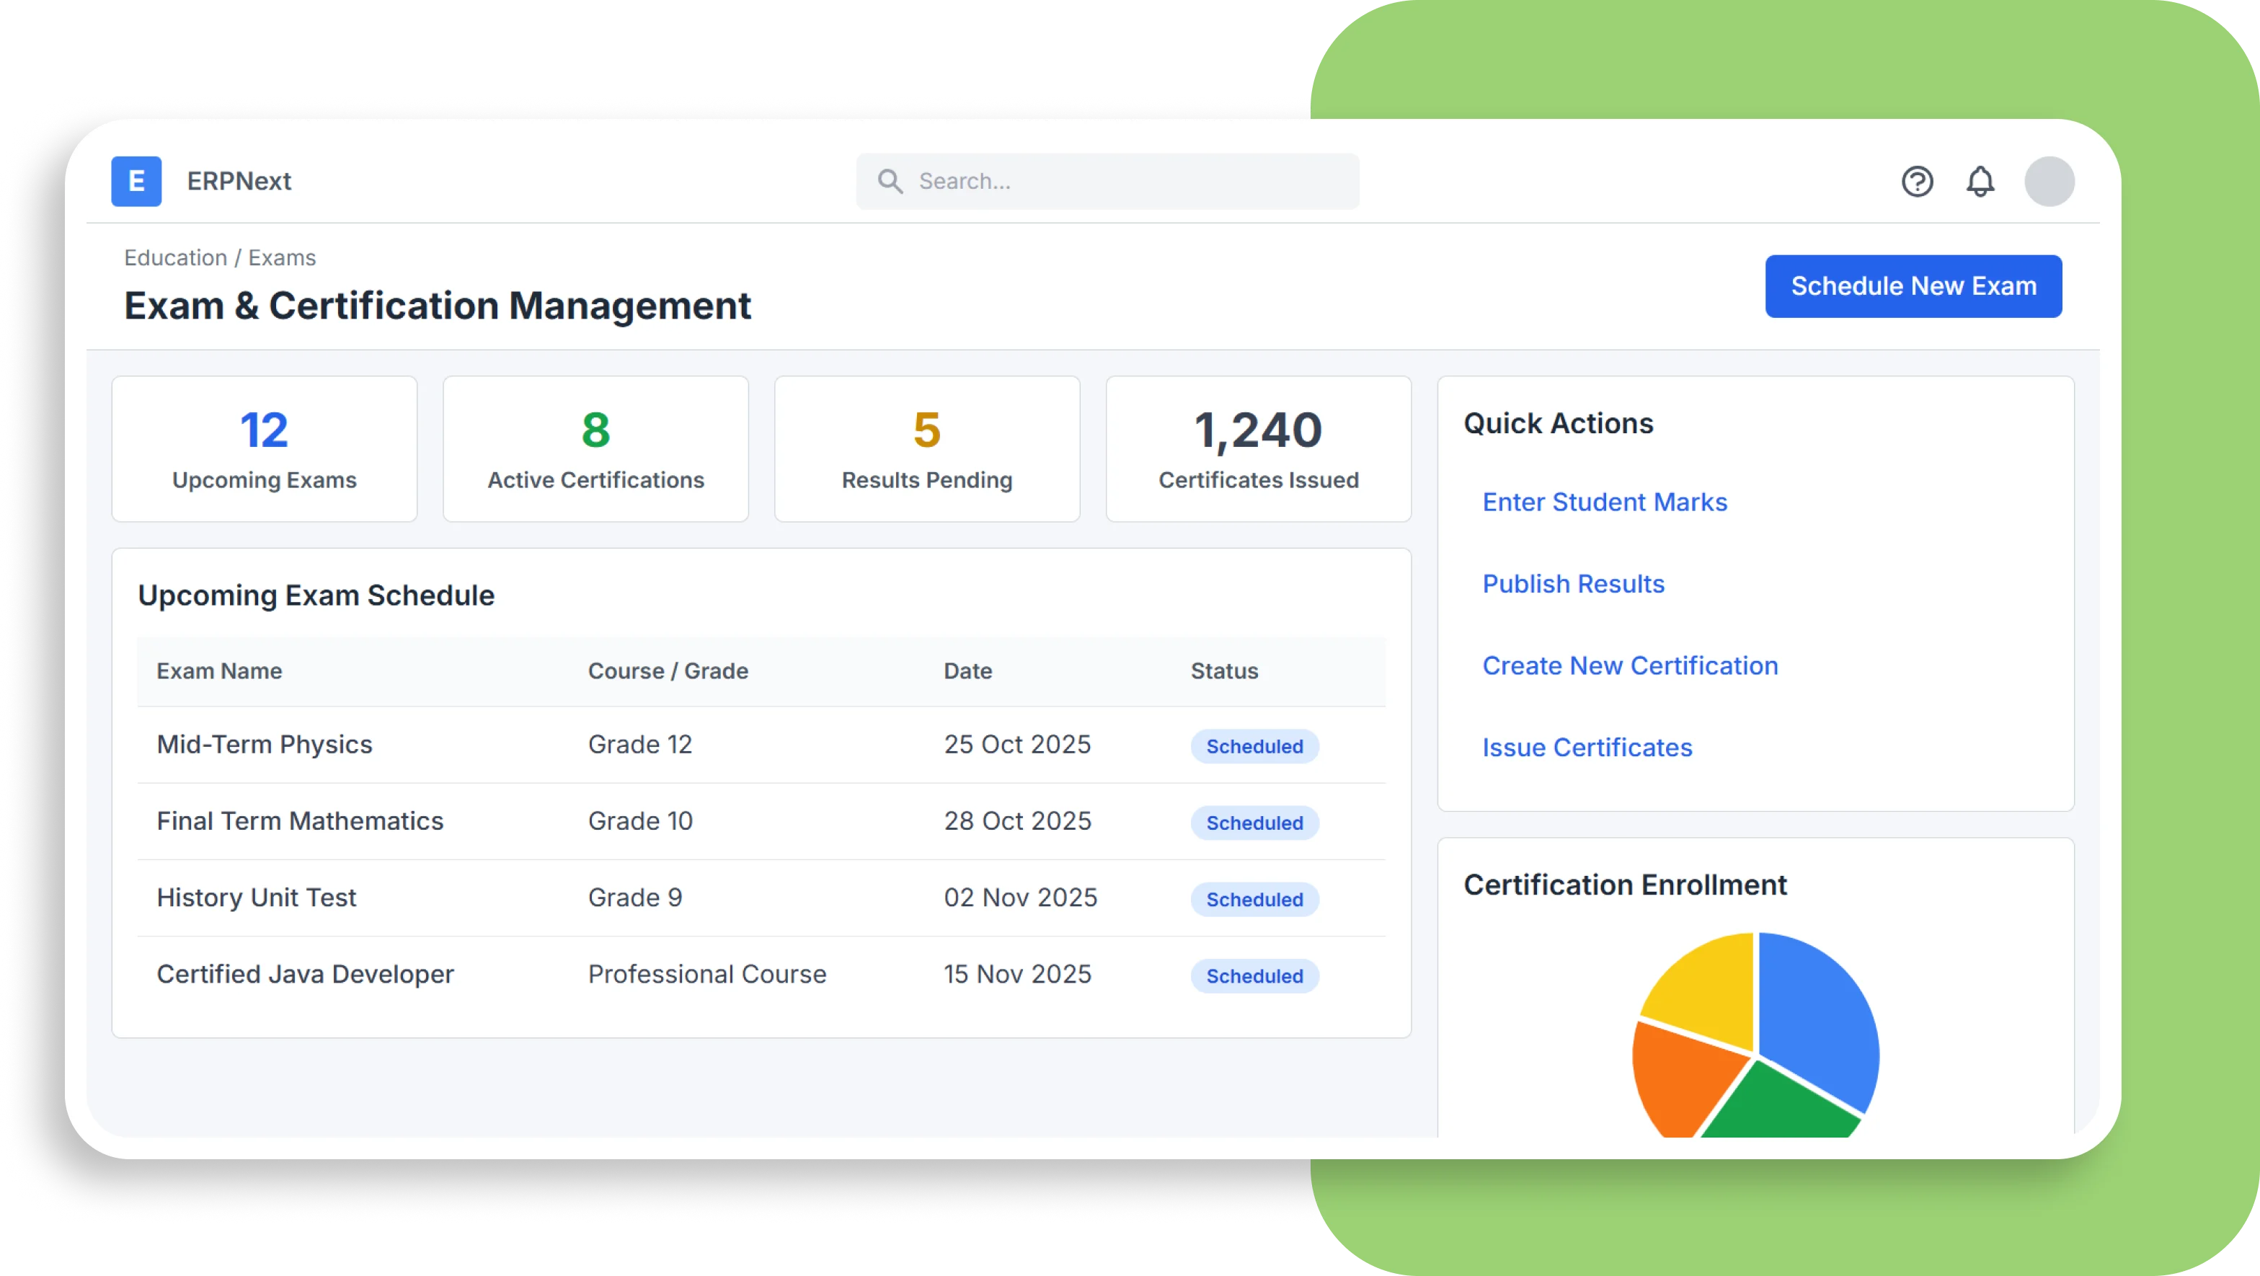Click the Active Certifications stat card
2260x1276 pixels.
point(595,448)
